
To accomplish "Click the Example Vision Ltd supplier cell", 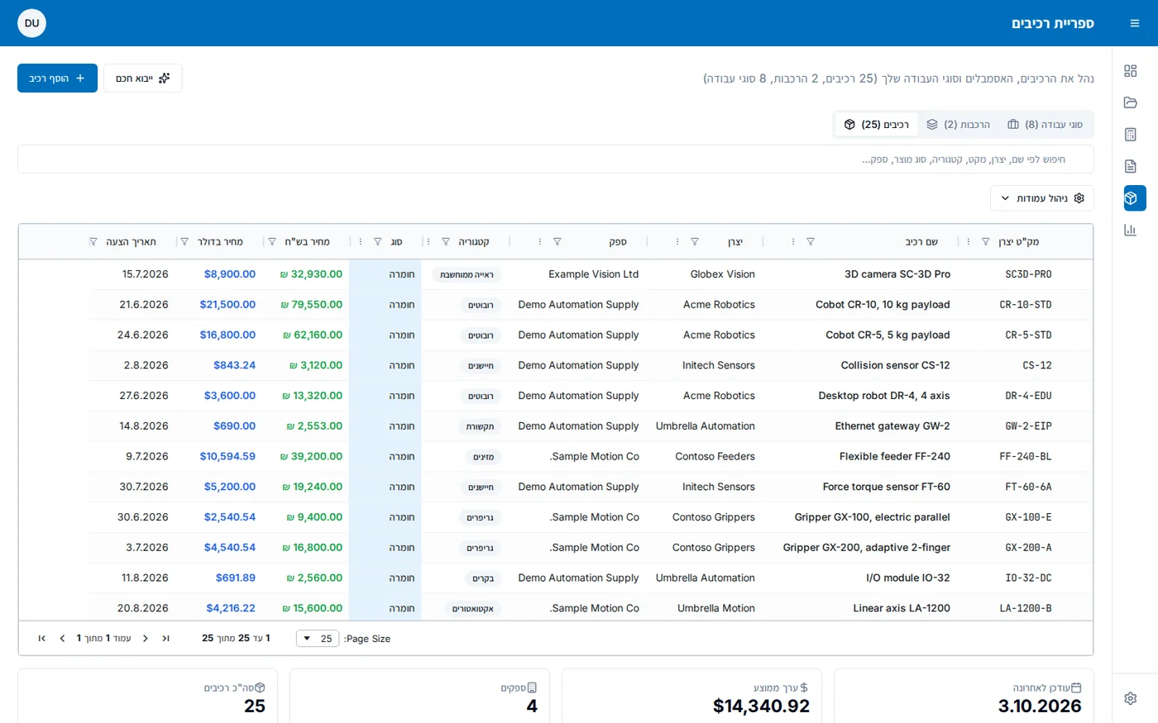I will (x=594, y=274).
